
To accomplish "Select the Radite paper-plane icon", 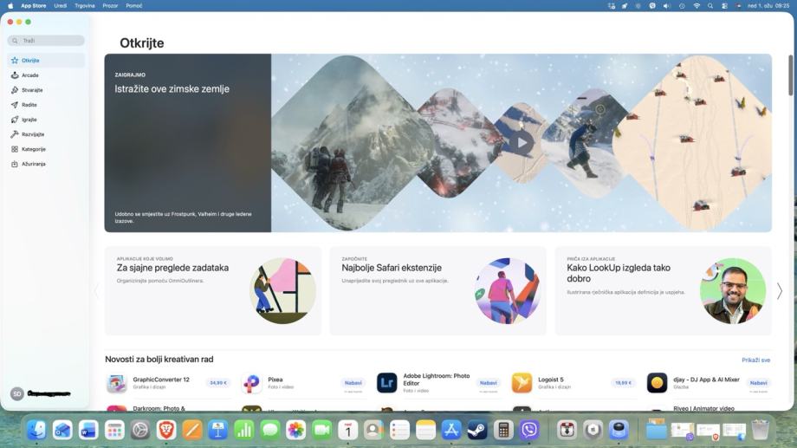I will tap(15, 105).
